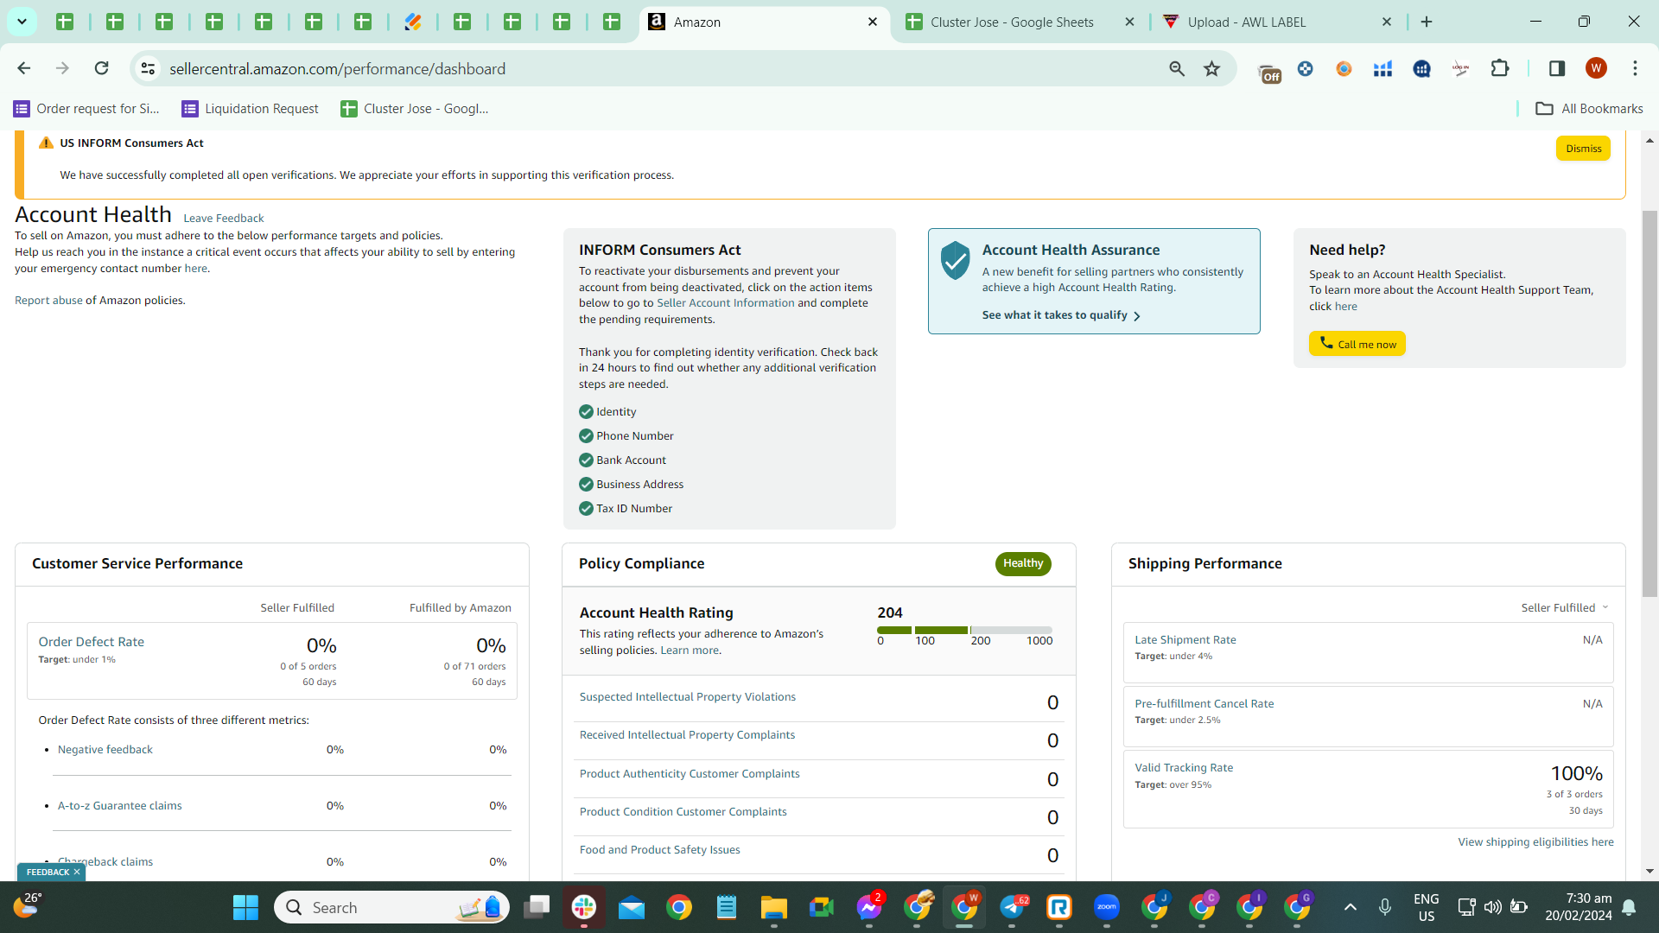Open the tab search dropdown
Viewport: 1659px width, 933px height.
[x=22, y=22]
